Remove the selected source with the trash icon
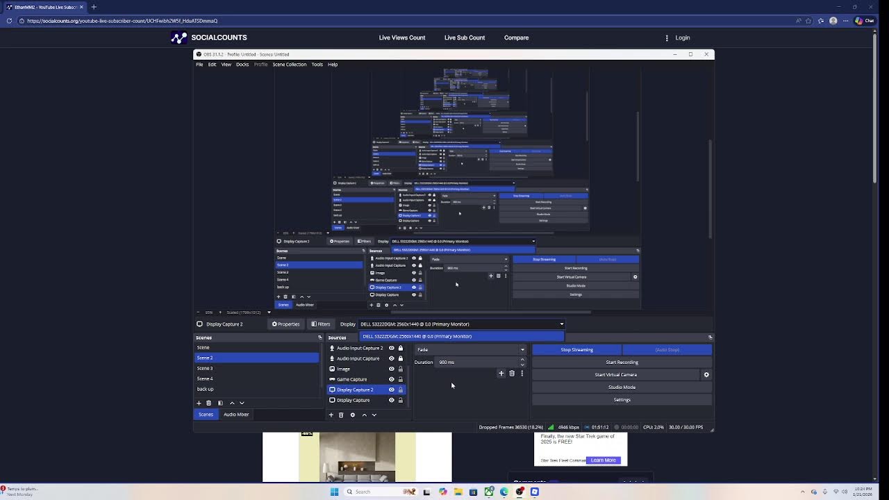 coord(340,415)
